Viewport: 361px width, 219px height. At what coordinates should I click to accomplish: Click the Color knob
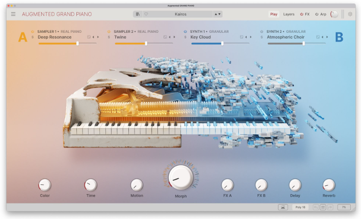pyautogui.click(x=45, y=185)
